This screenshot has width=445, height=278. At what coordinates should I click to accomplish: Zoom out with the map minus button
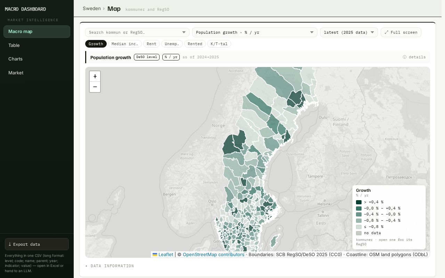(95, 87)
